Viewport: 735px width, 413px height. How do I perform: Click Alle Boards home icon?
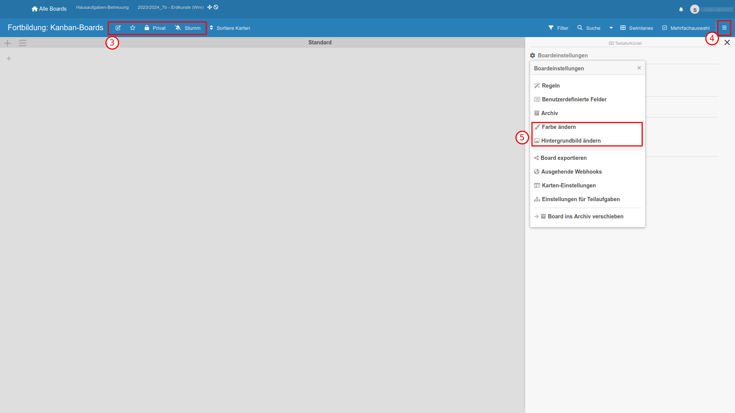point(35,9)
